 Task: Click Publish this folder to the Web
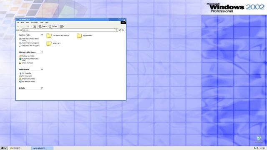pos(30,60)
